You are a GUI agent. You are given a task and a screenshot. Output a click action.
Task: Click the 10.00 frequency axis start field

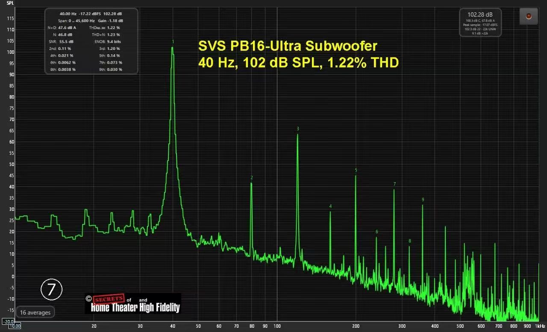15,326
